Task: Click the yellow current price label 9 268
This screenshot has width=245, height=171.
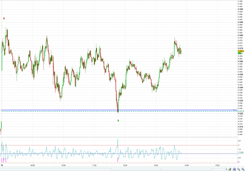Action: pyautogui.click(x=241, y=51)
